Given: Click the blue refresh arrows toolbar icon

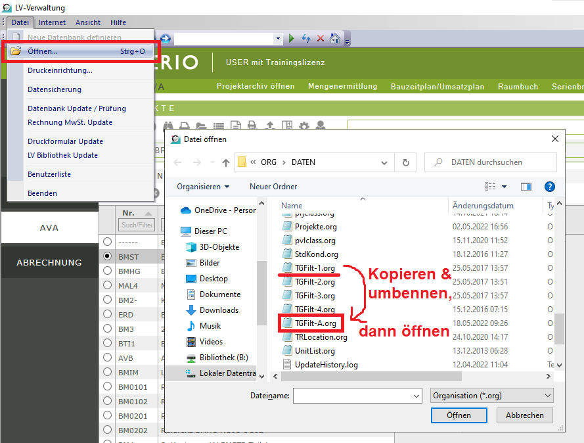Looking at the screenshot, I should pyautogui.click(x=306, y=38).
